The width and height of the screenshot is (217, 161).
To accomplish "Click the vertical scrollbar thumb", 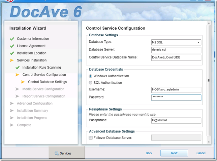I will (x=209, y=81).
